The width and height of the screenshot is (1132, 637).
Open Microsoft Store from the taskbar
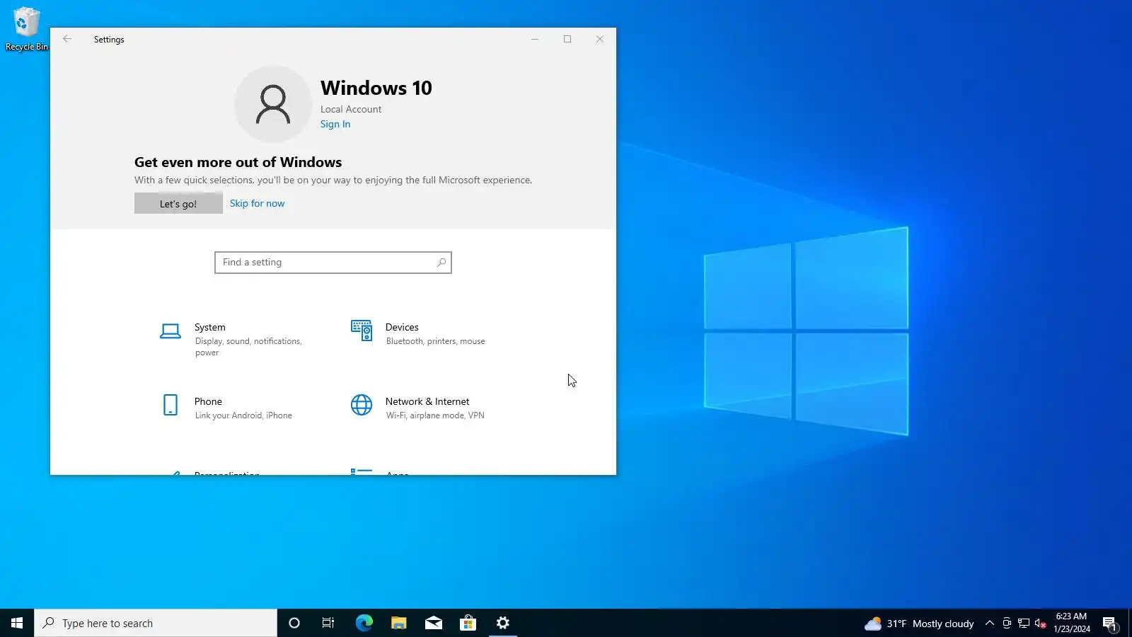(468, 623)
